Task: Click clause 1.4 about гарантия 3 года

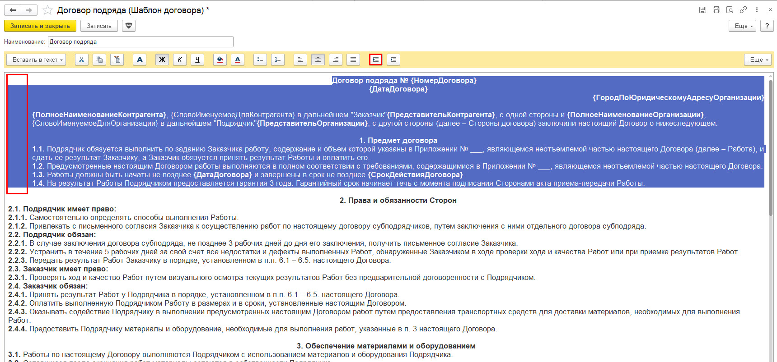Action: (x=338, y=183)
